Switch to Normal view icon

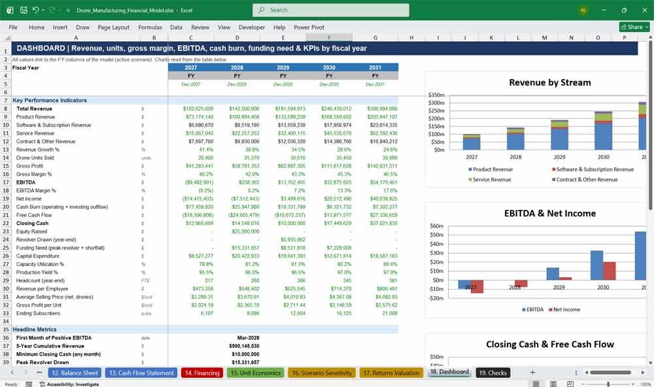click(x=536, y=384)
